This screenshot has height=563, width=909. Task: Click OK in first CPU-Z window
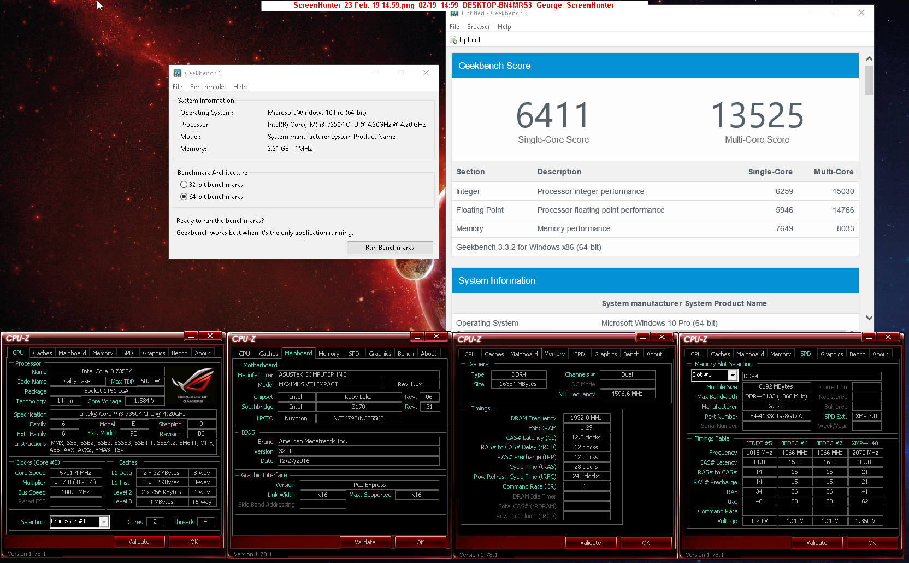pos(194,542)
